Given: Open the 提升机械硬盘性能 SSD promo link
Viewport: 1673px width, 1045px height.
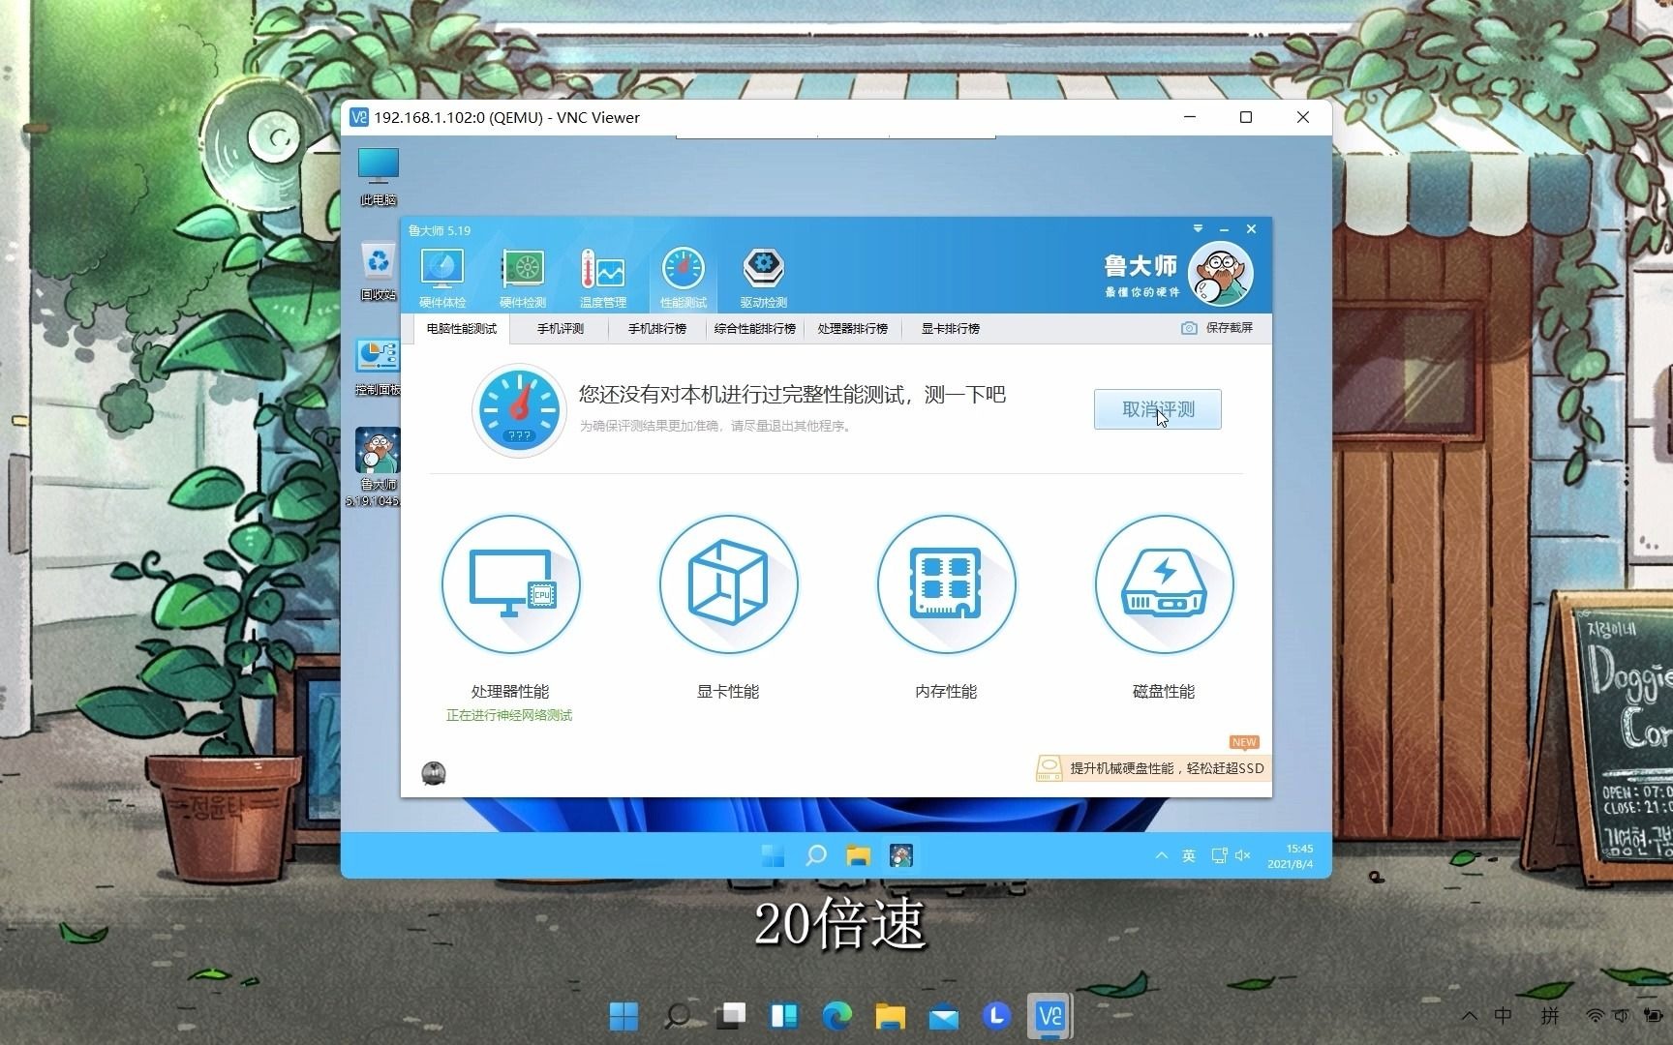Looking at the screenshot, I should coord(1152,768).
